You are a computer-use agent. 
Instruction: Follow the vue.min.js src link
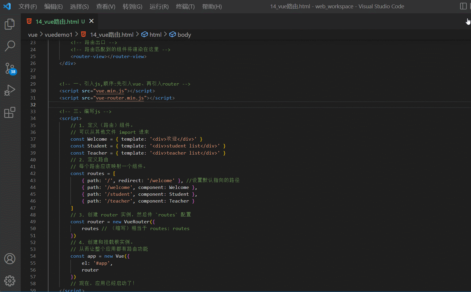point(110,91)
